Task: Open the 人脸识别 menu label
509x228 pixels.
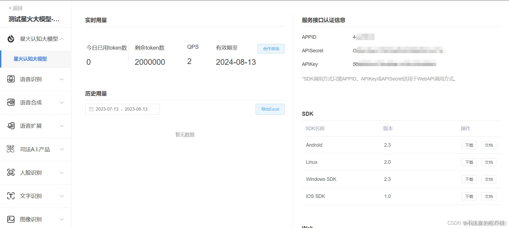Action: pos(31,173)
